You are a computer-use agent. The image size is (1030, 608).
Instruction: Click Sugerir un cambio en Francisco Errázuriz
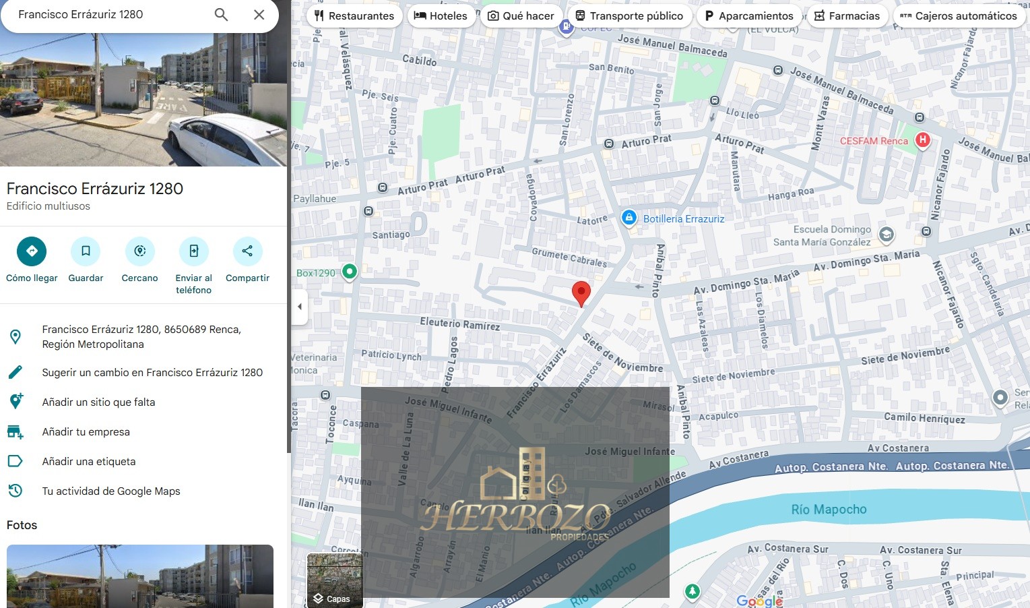tap(152, 372)
